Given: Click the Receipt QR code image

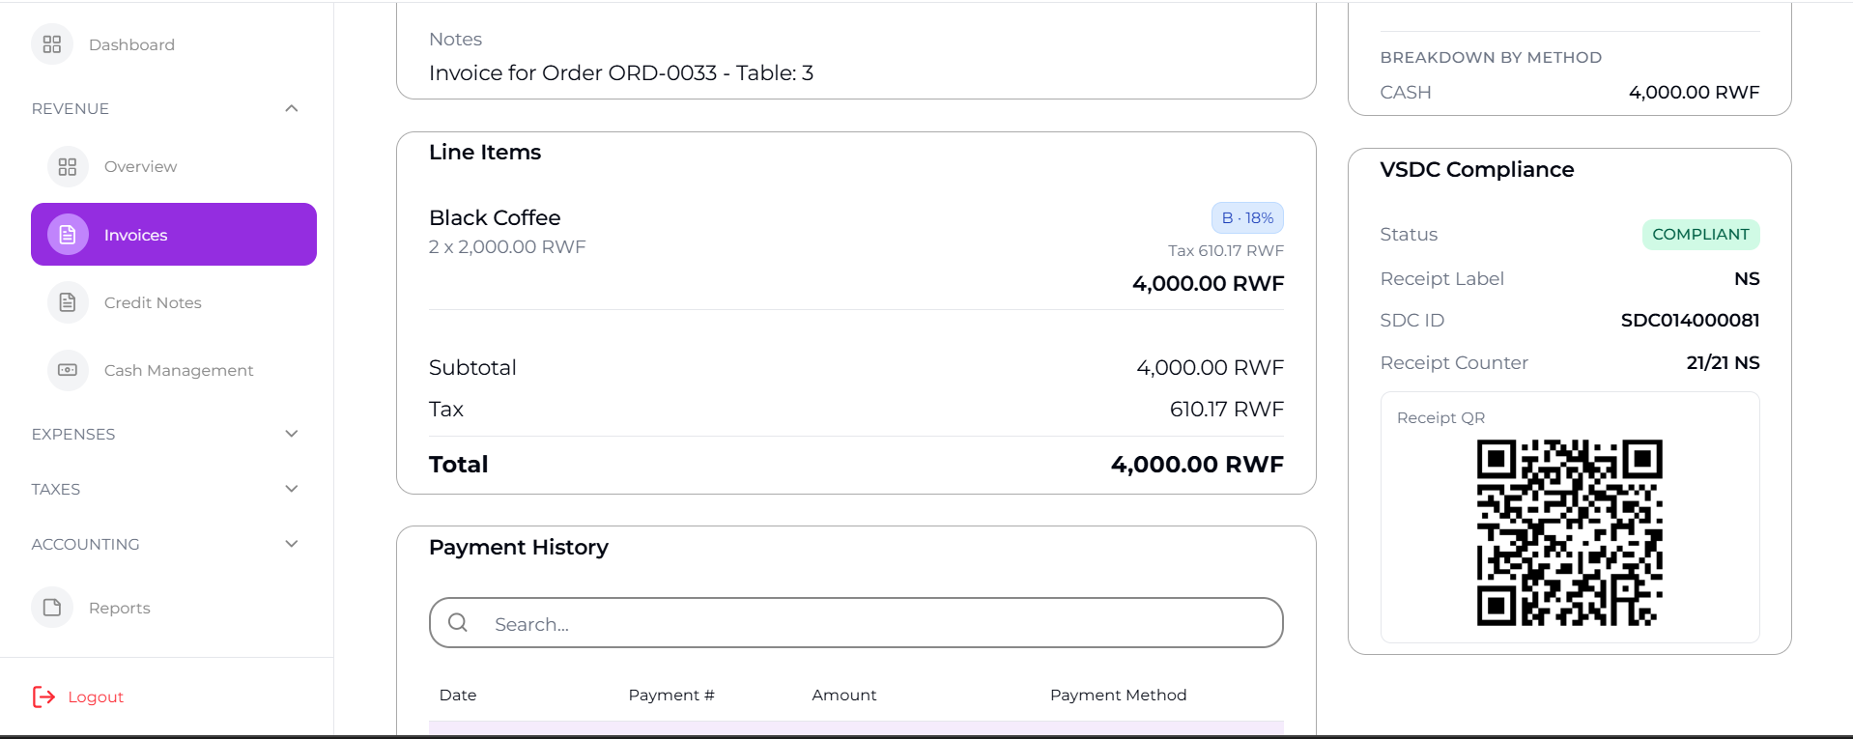Looking at the screenshot, I should 1570,532.
